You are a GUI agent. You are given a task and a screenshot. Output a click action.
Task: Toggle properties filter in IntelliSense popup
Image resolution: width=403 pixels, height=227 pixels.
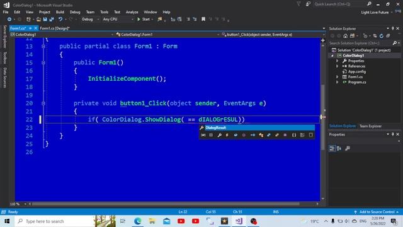coord(219,135)
